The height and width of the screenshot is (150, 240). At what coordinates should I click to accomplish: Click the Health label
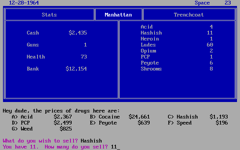click(36, 57)
